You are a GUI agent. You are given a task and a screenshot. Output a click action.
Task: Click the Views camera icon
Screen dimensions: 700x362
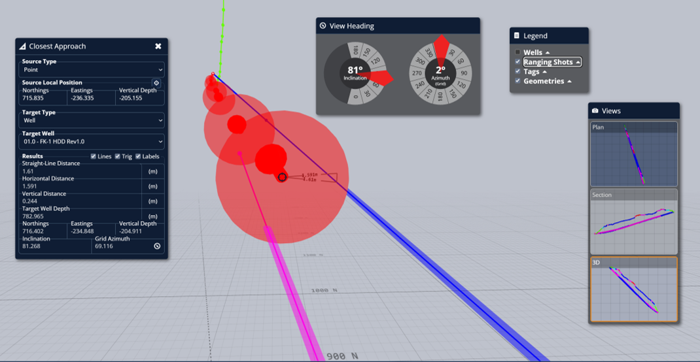pyautogui.click(x=595, y=110)
